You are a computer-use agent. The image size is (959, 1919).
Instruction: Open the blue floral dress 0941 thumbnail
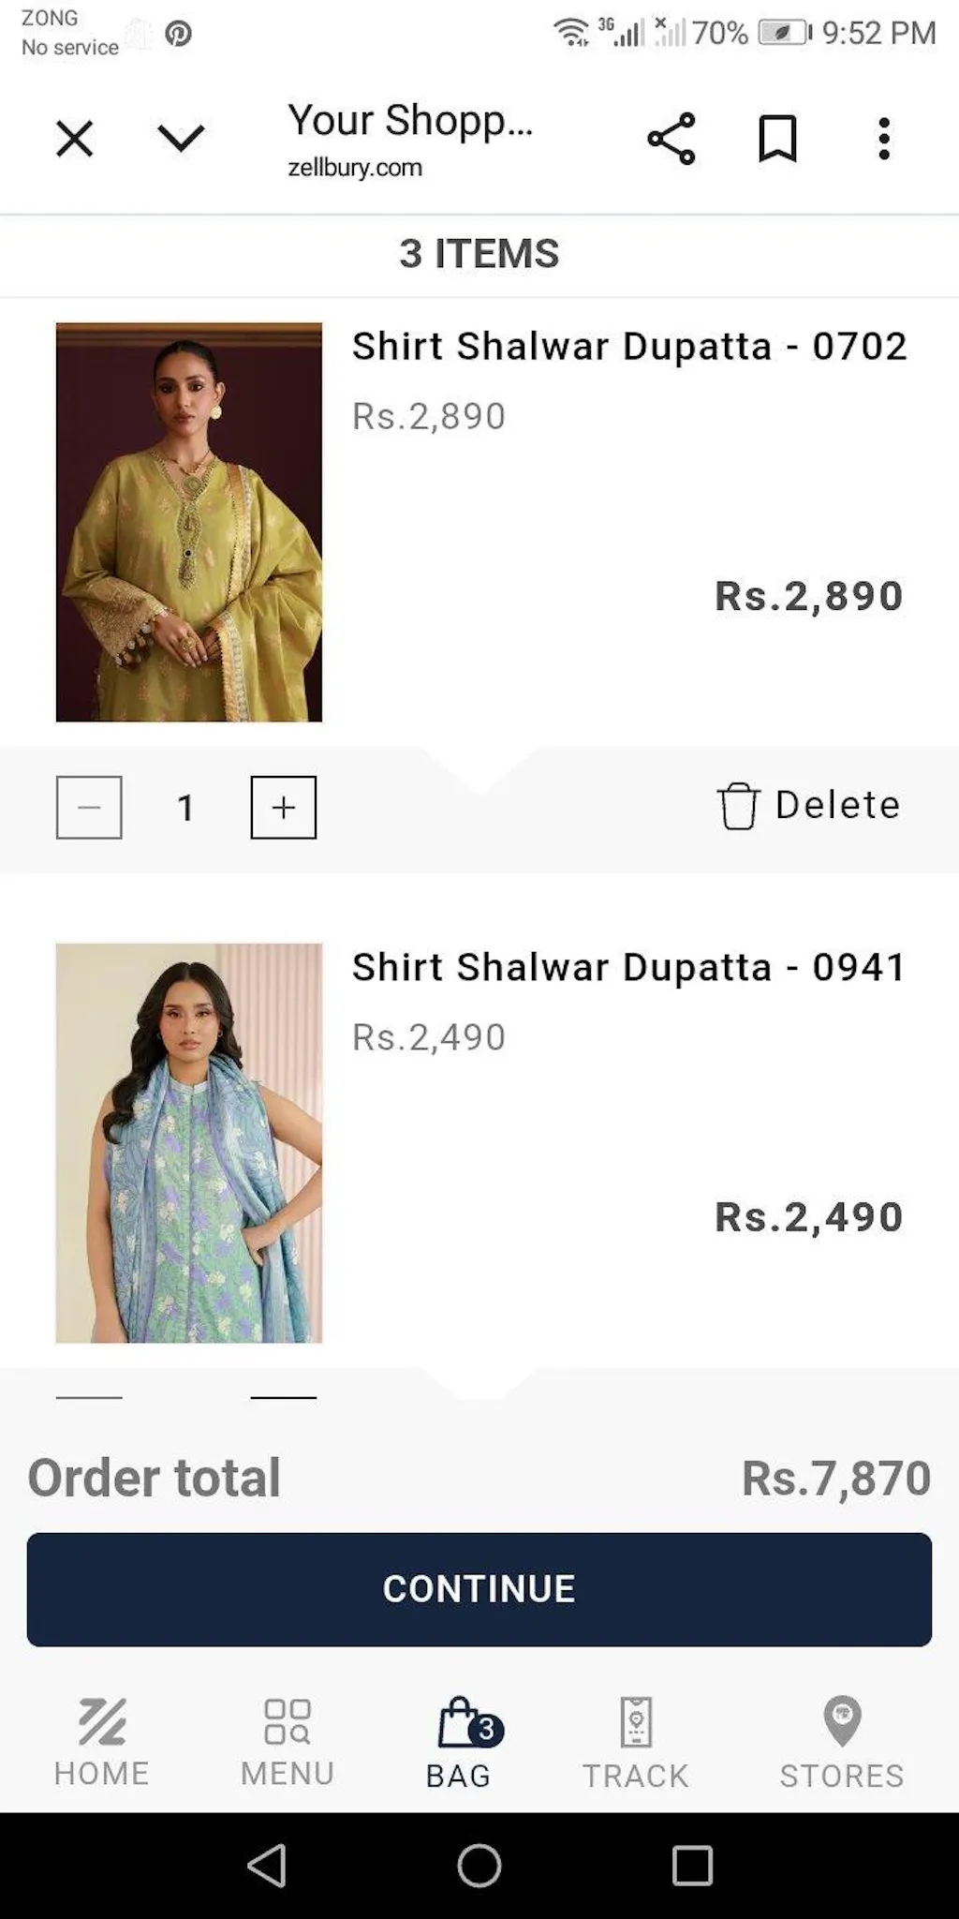click(x=189, y=1143)
